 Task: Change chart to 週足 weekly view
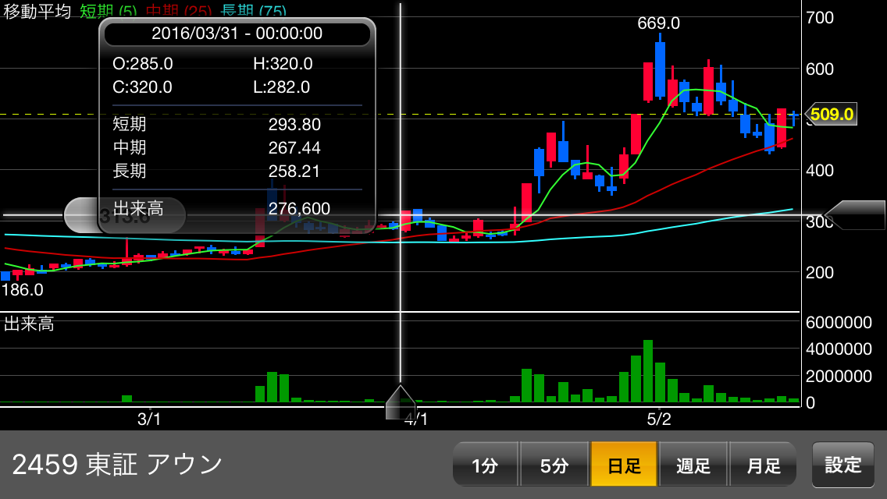[x=693, y=465]
